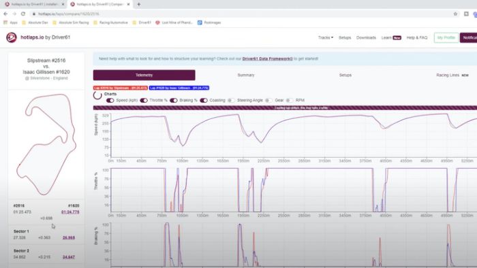Open the Absolute Sim Racing bookmark folder
Image resolution: width=477 pixels, height=268 pixels.
[x=71, y=22]
